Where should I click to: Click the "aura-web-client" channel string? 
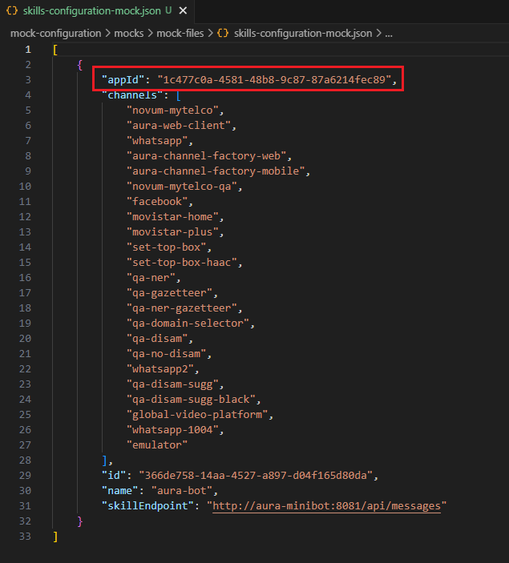(x=179, y=126)
